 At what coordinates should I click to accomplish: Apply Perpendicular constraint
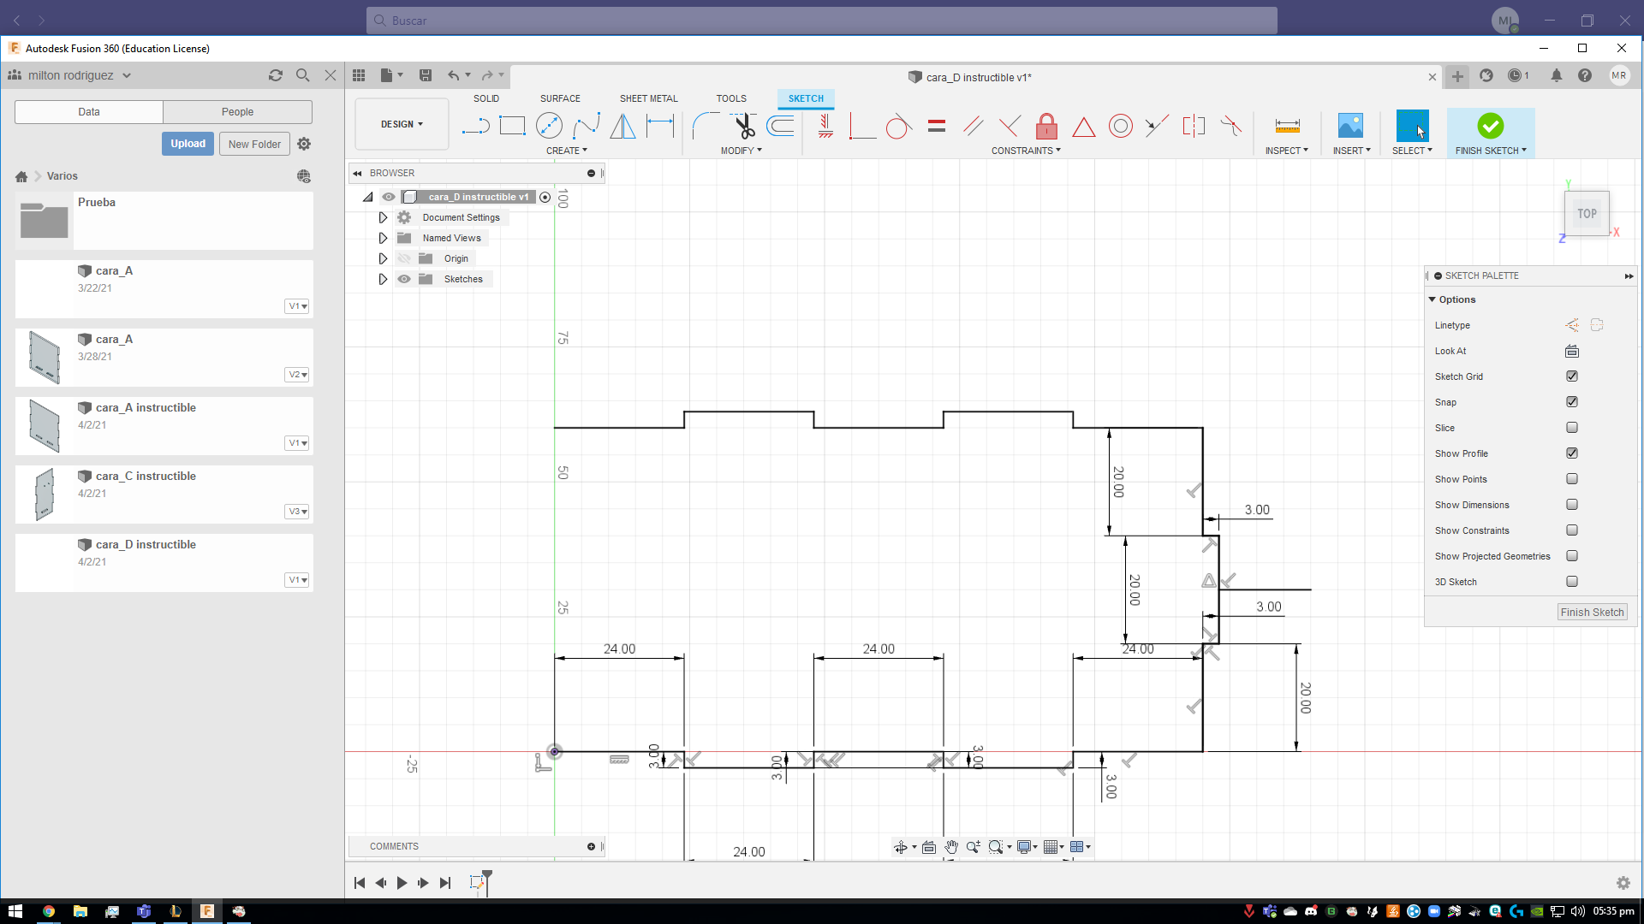(x=1010, y=127)
